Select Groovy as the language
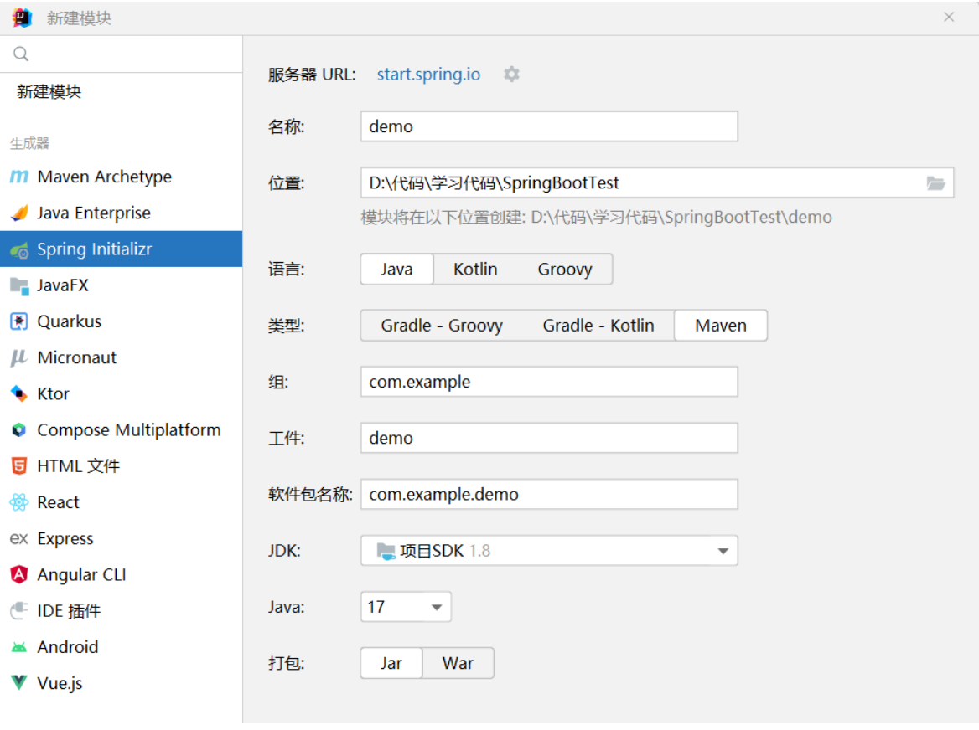The image size is (979, 730). (x=564, y=270)
